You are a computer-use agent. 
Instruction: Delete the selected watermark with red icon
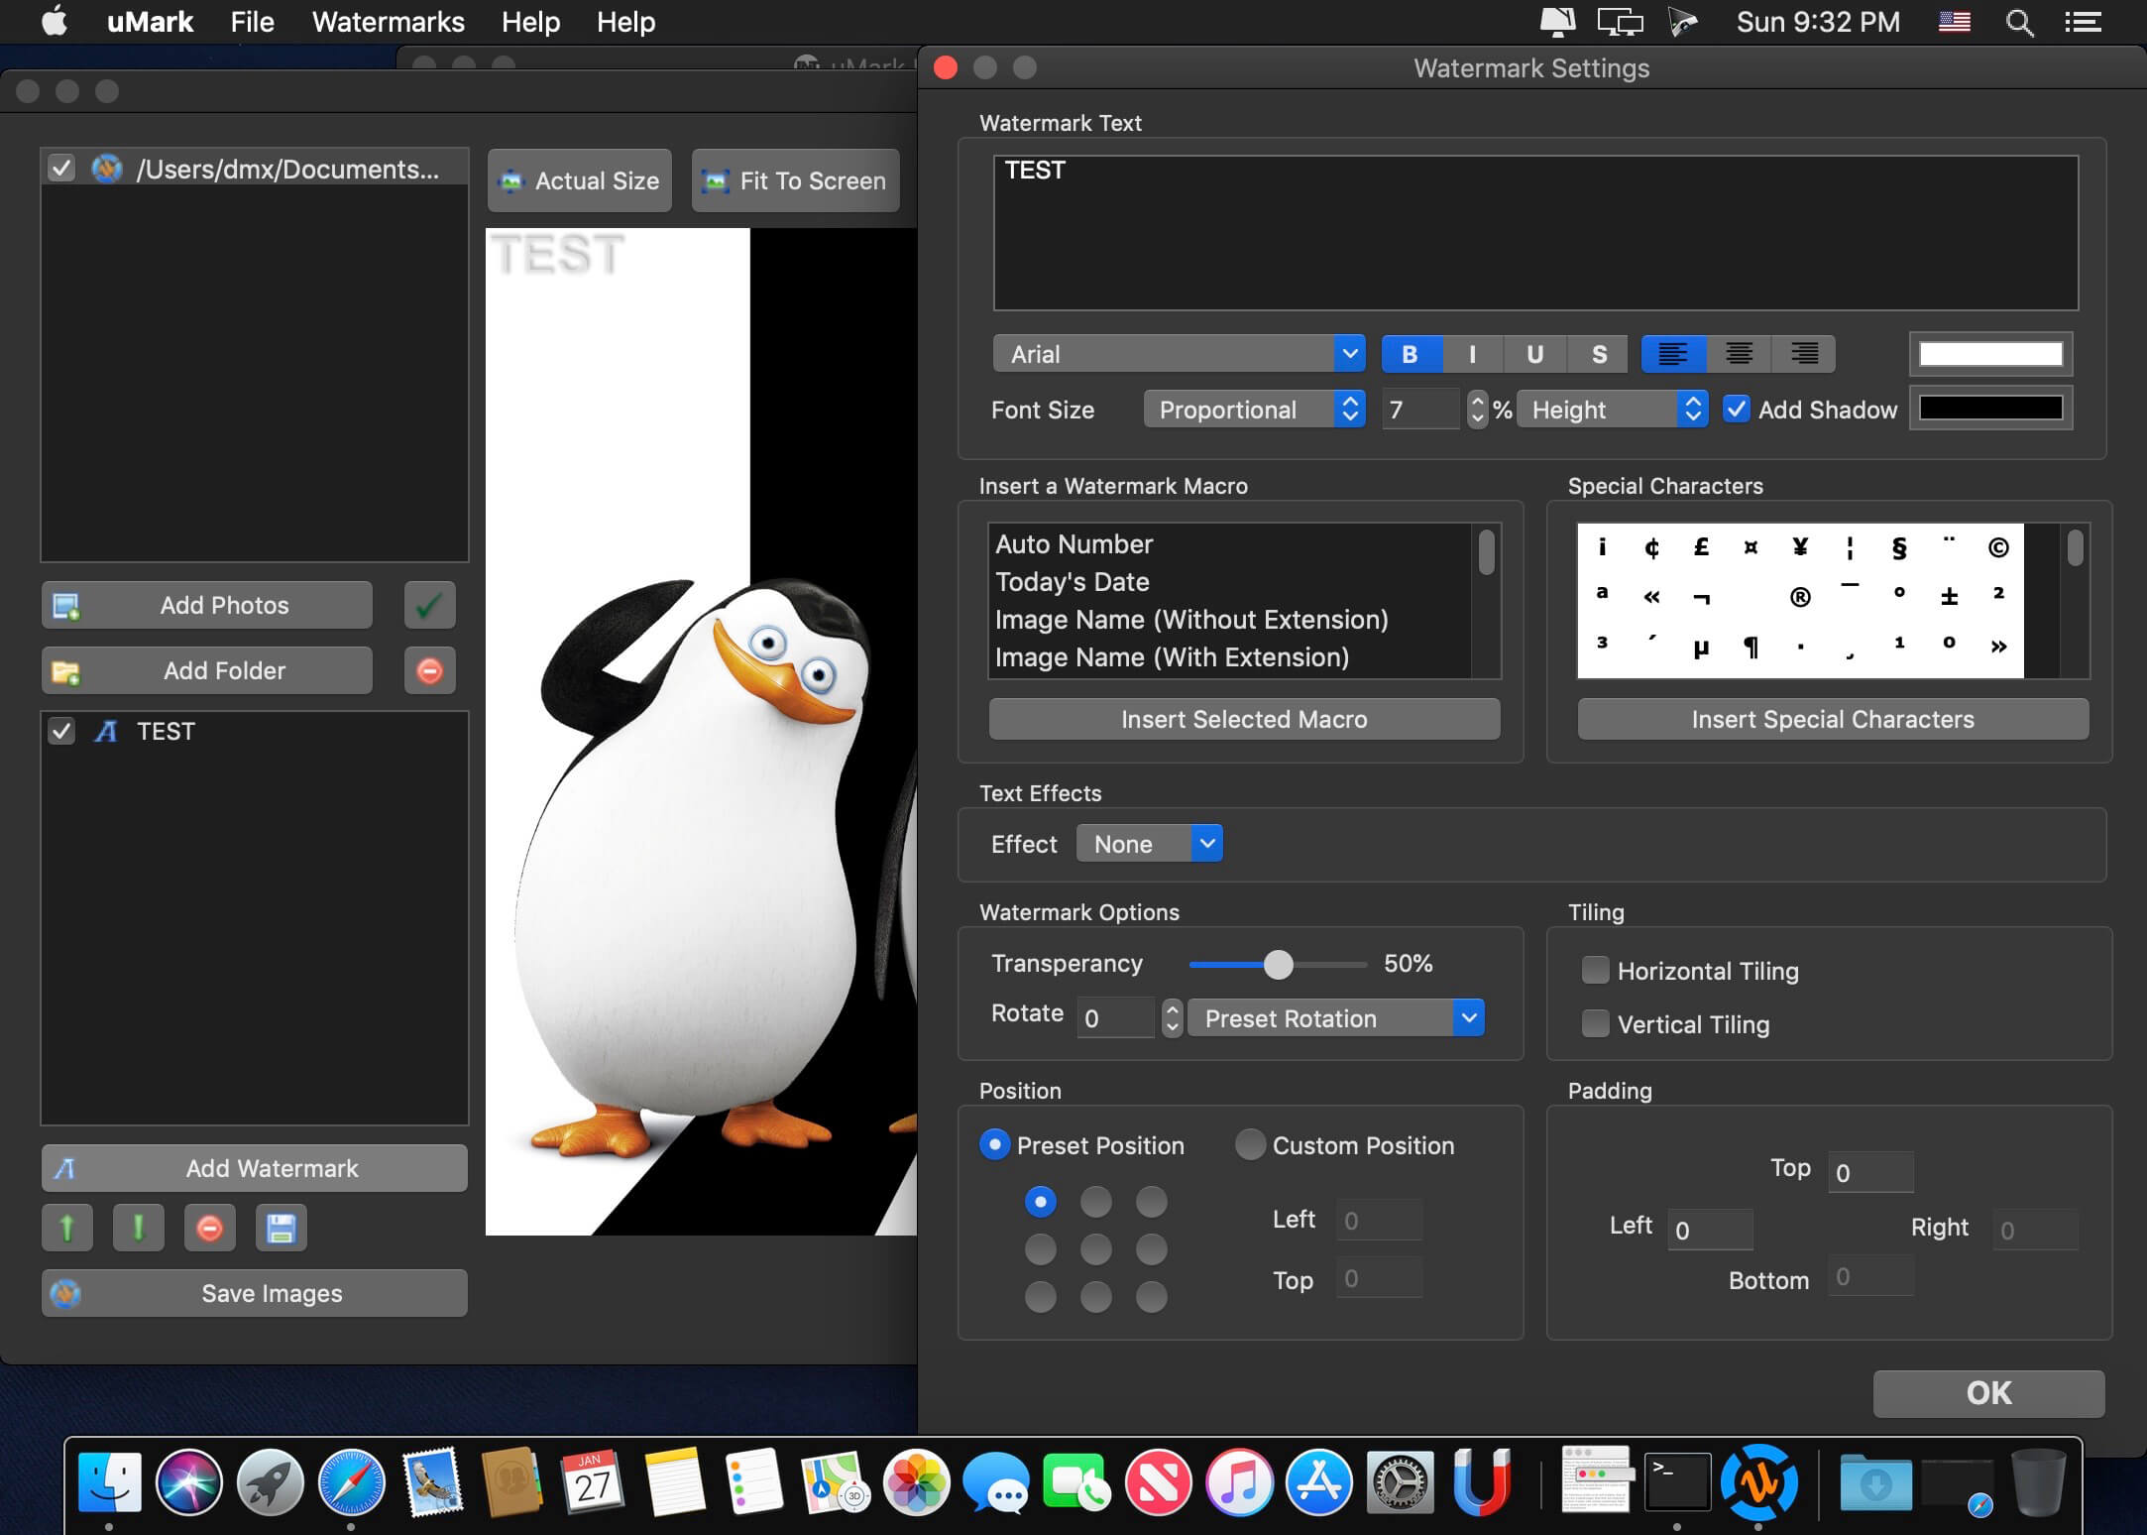click(210, 1229)
